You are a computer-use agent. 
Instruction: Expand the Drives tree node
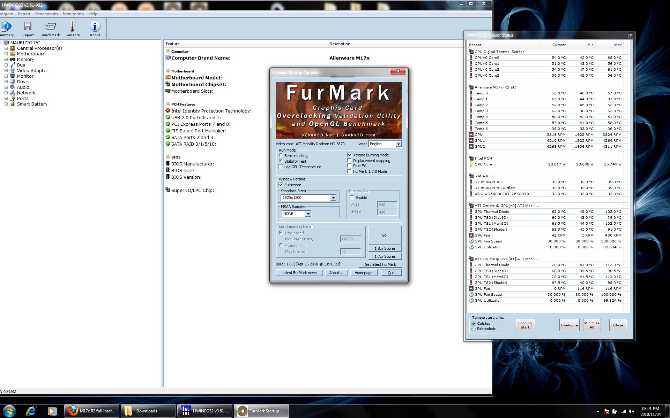point(6,82)
